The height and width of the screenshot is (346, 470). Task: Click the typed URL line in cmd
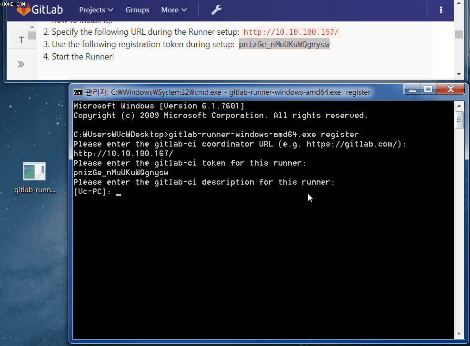click(x=123, y=153)
